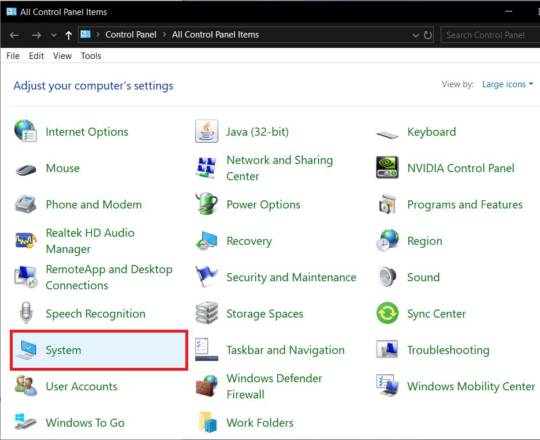This screenshot has height=440, width=540.
Task: Open the Storage Spaces link text
Action: (265, 314)
